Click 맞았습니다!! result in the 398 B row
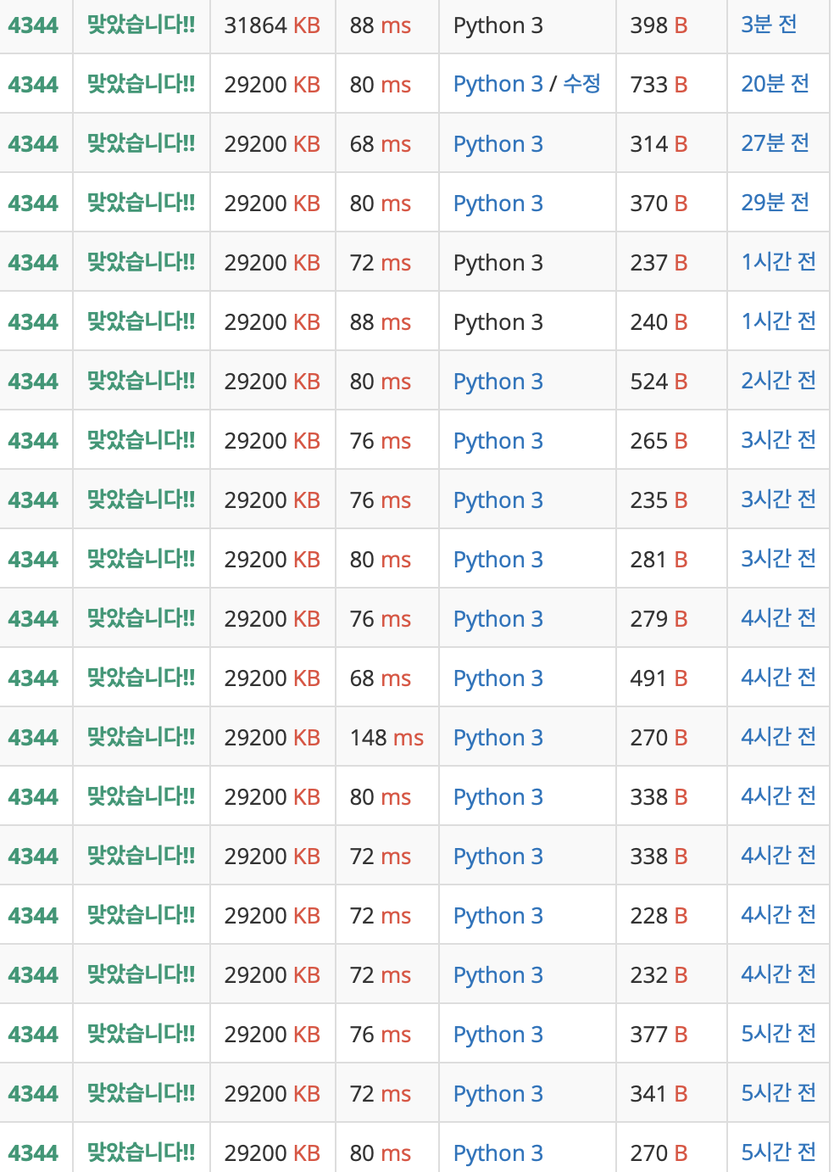834x1172 pixels. 141,25
